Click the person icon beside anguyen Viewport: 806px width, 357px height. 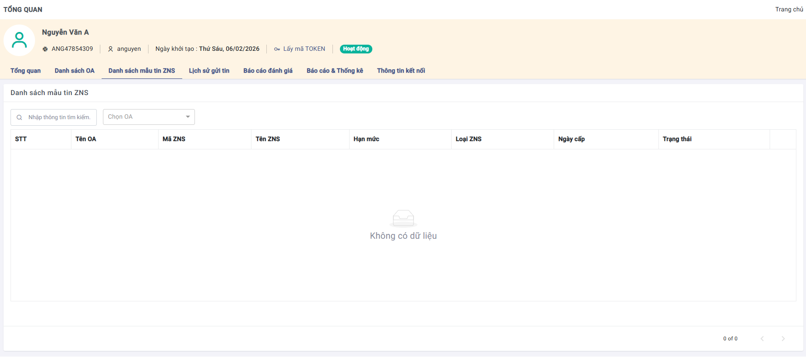(x=111, y=49)
